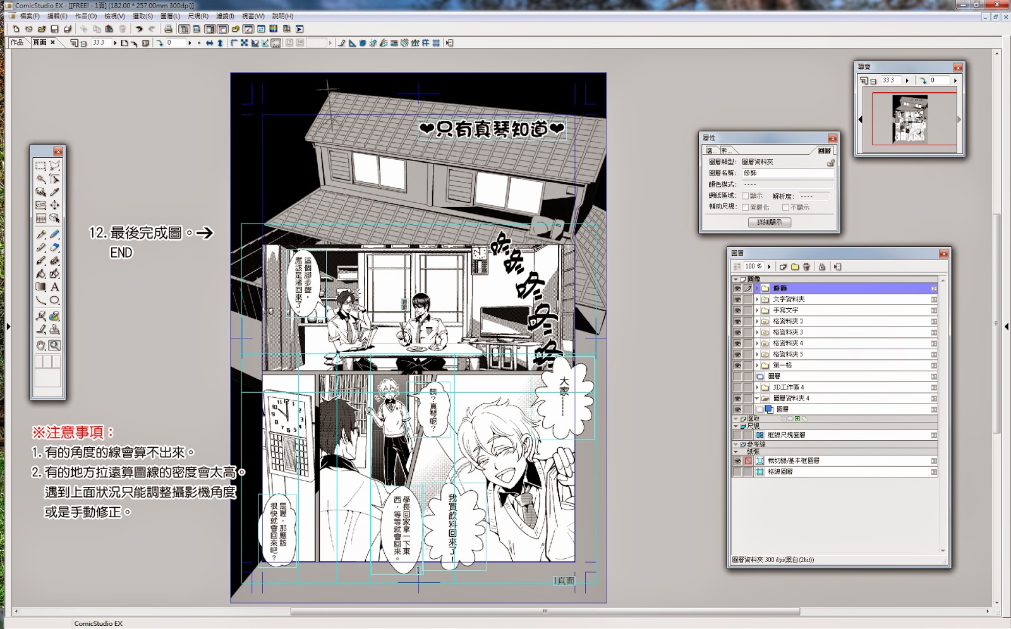Image resolution: width=1011 pixels, height=629 pixels.
Task: Click the rotate icon in navigator panel
Action: point(923,80)
